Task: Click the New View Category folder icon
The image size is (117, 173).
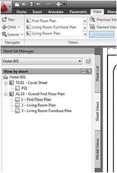Action: [83, 71]
